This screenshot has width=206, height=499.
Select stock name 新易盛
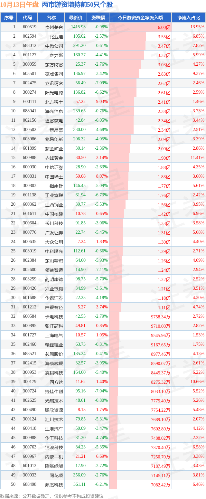56,130
